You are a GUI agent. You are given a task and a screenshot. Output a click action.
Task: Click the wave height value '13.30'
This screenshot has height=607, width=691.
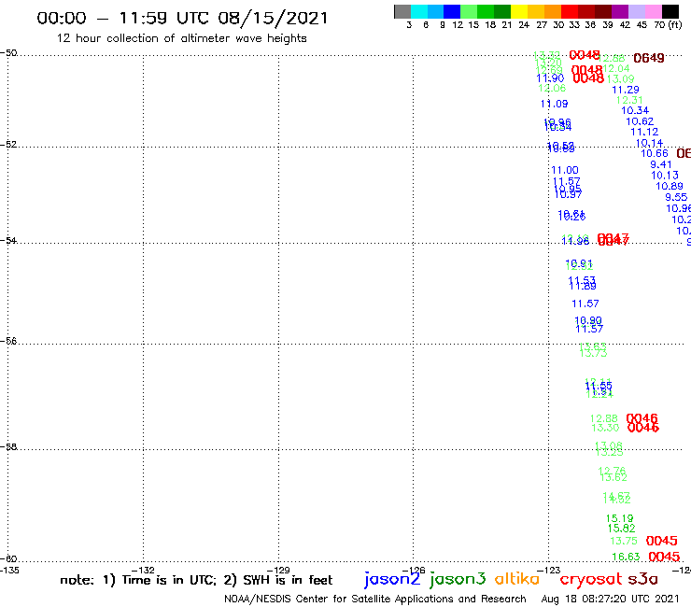pyautogui.click(x=605, y=428)
